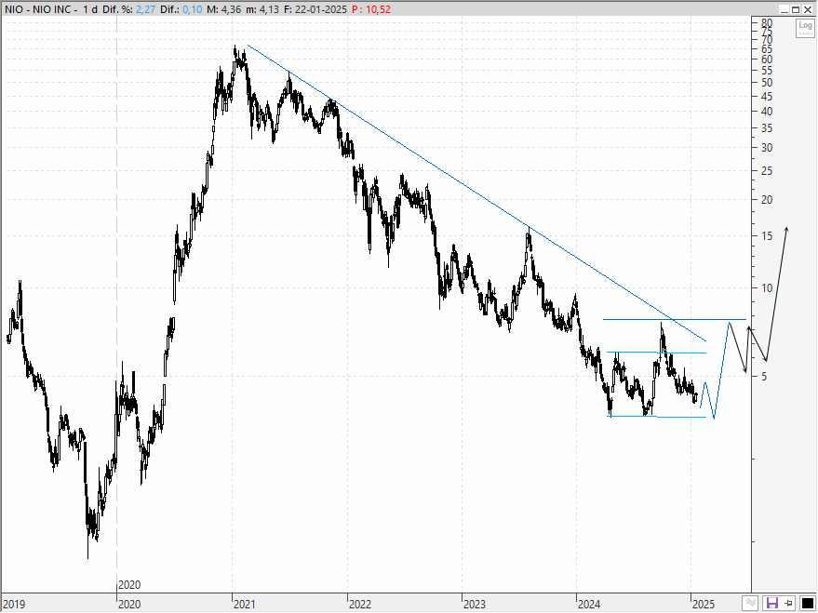The width and height of the screenshot is (818, 613).
Task: Click the 10 price level label
Action: 767,287
